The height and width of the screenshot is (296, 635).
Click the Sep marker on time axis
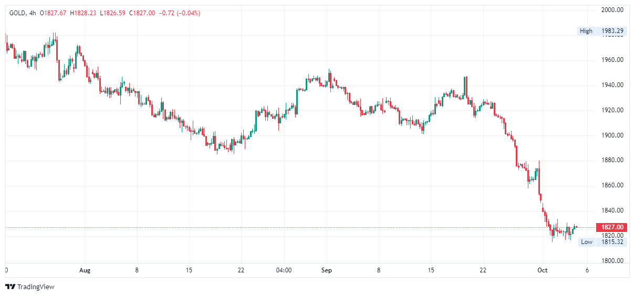[x=327, y=270]
